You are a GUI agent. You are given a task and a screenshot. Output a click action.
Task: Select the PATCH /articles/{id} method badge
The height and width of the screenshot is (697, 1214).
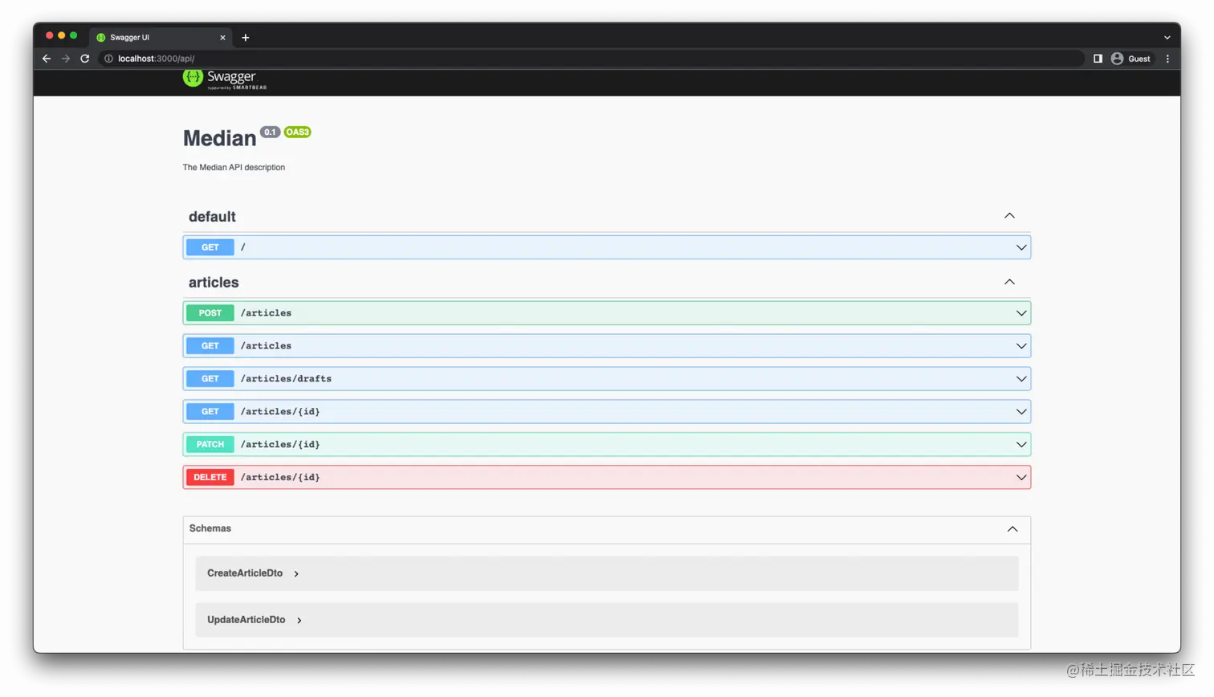pos(210,443)
